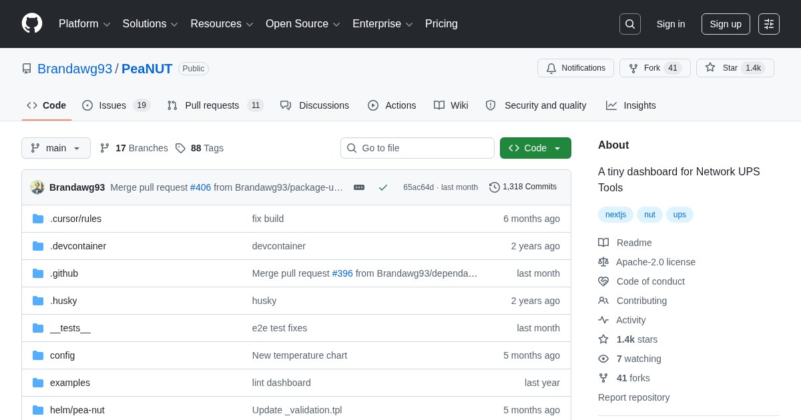Image resolution: width=801 pixels, height=420 pixels.
Task: Open 'Update _validation.tpl' commit message
Action: click(x=297, y=410)
